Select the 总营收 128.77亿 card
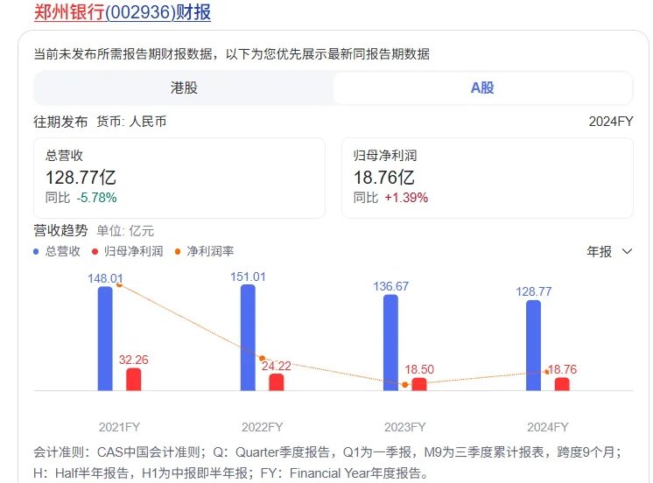653x483 pixels. 179,178
